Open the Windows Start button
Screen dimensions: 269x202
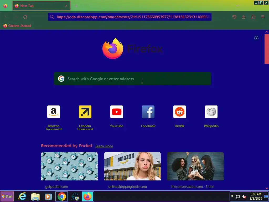7,196
